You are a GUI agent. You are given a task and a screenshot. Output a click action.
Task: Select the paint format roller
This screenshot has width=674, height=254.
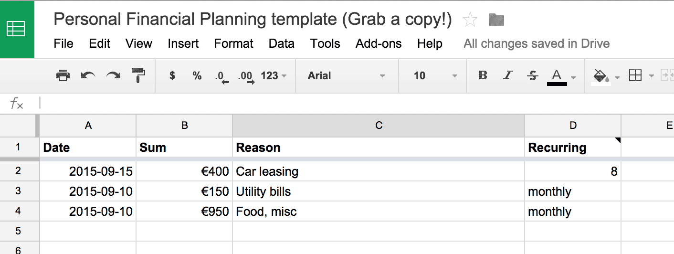[x=138, y=75]
